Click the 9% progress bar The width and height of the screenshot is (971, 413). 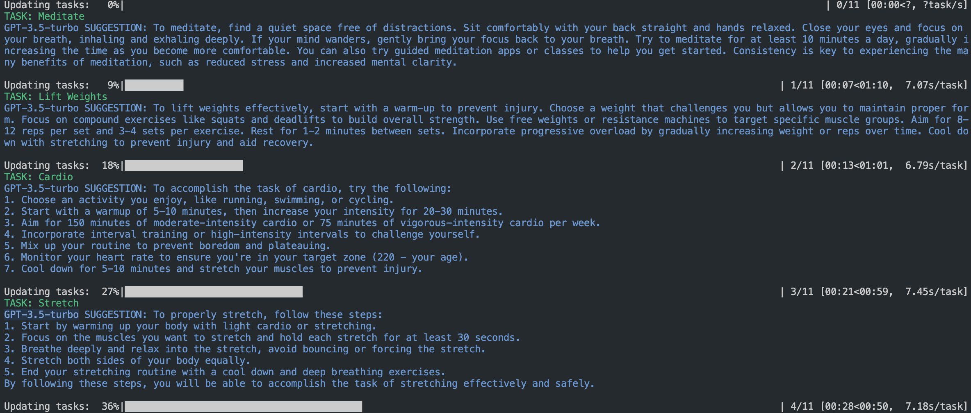[154, 85]
